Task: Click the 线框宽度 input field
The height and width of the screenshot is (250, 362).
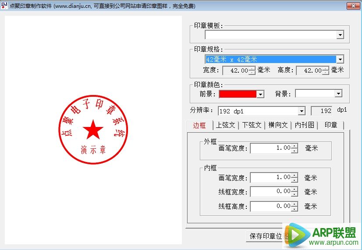Action: point(271,191)
